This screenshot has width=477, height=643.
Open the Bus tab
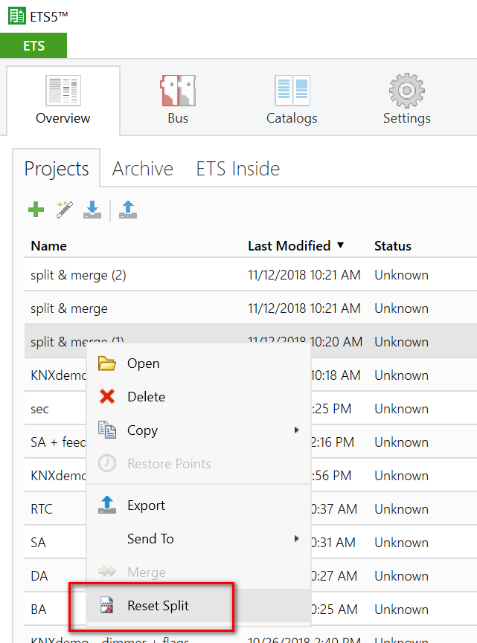178,100
